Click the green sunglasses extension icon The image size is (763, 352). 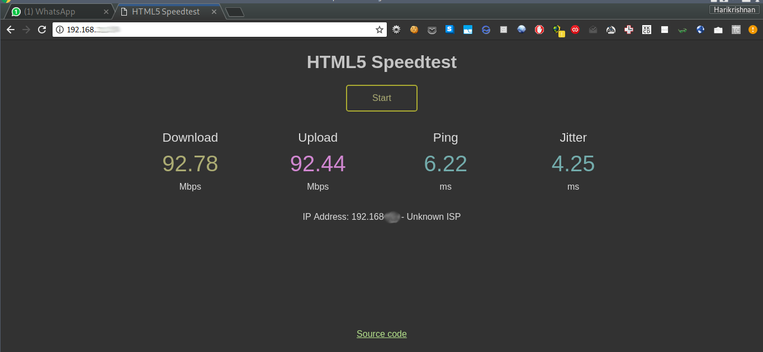coord(683,30)
